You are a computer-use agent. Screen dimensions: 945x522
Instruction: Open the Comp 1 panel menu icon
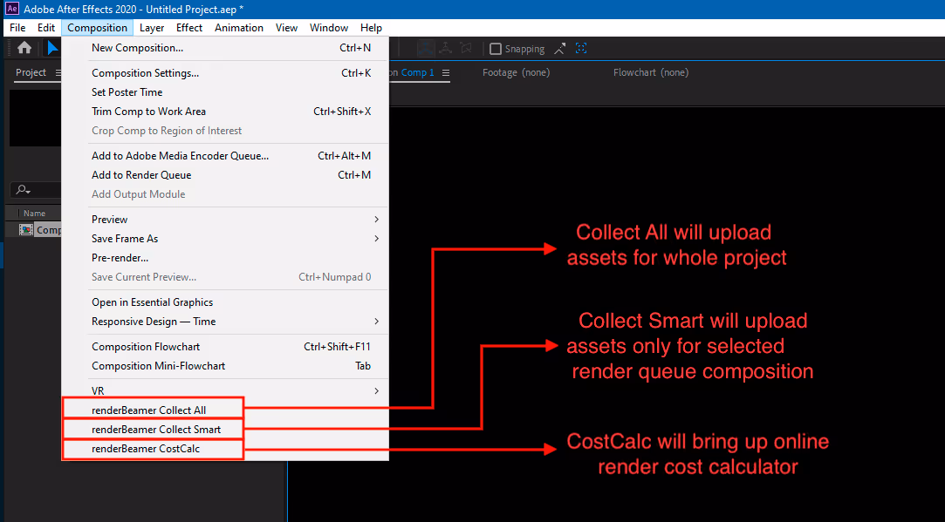446,73
